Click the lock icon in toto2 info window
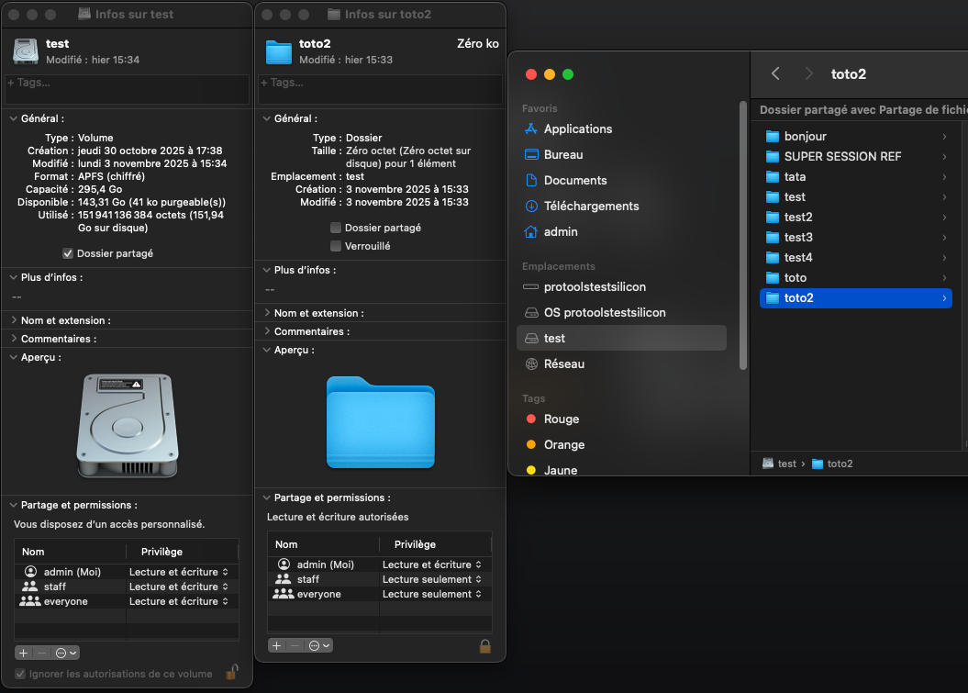The image size is (968, 693). coord(484,646)
